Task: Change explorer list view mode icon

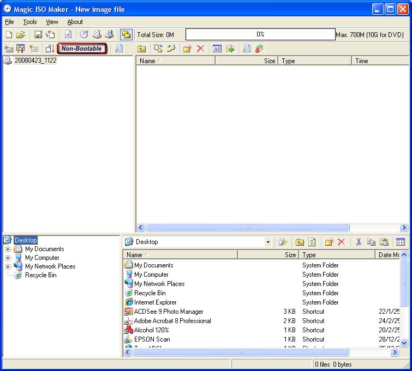Action: coord(401,242)
